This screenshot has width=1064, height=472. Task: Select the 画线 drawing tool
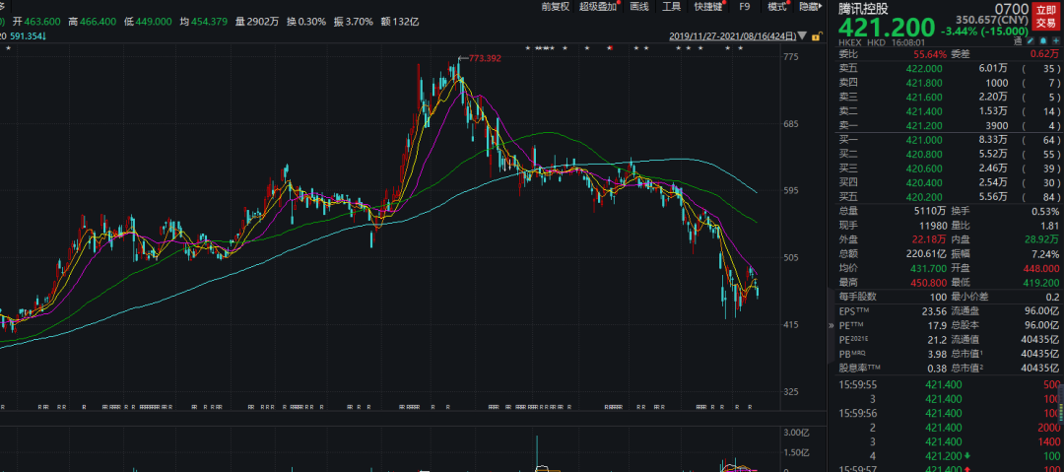639,7
